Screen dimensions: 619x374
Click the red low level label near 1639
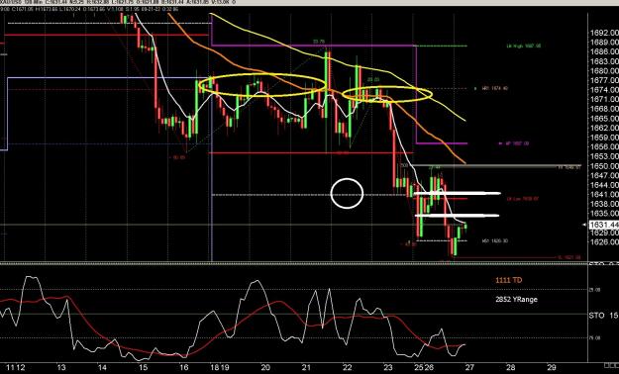(523, 199)
